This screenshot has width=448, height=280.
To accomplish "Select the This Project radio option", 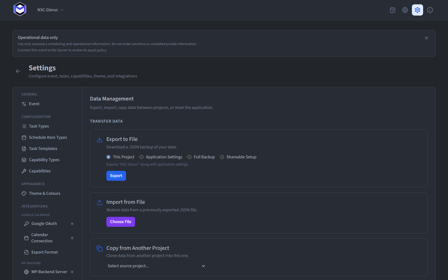I will tap(108, 157).
